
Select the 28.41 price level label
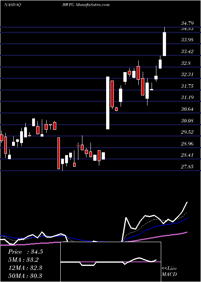187,155
